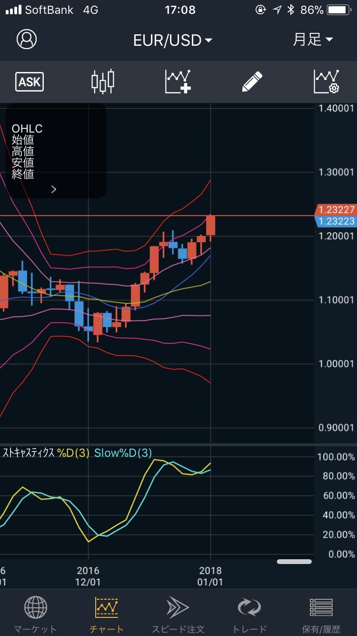Click the 安値 low price label
The height and width of the screenshot is (636, 357).
(x=23, y=163)
